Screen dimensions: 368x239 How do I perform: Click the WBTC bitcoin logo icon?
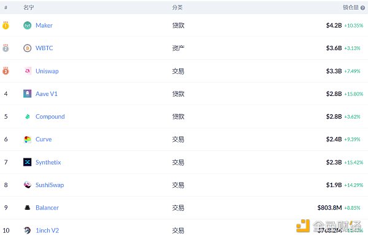(x=28, y=48)
